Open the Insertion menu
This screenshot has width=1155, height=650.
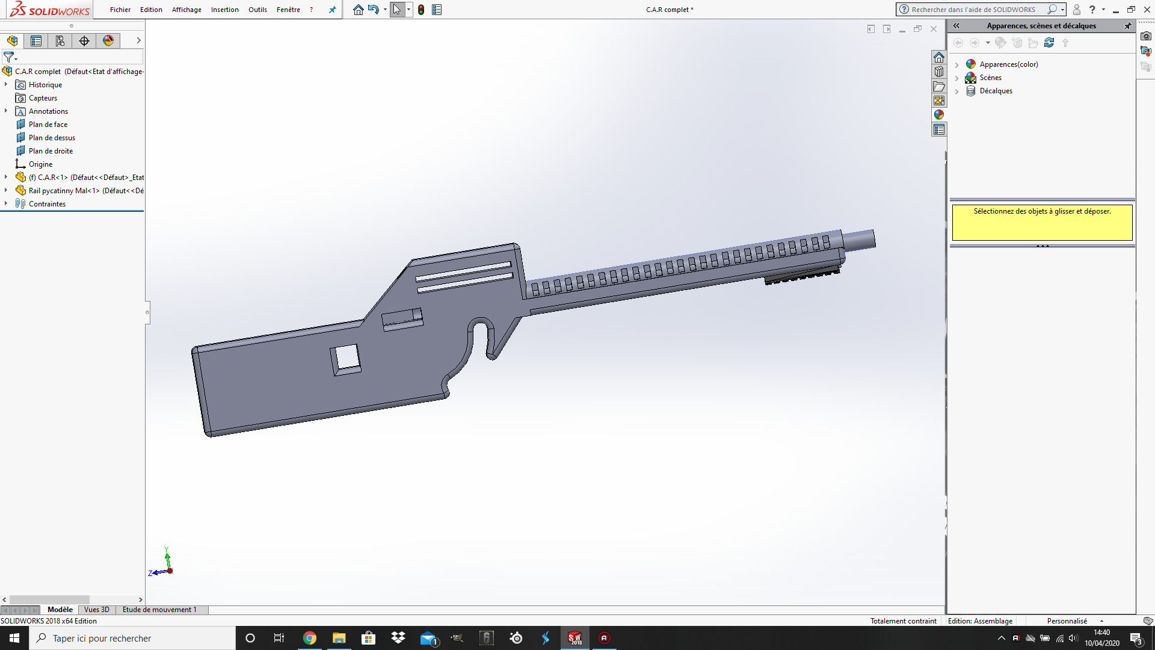pos(224,10)
